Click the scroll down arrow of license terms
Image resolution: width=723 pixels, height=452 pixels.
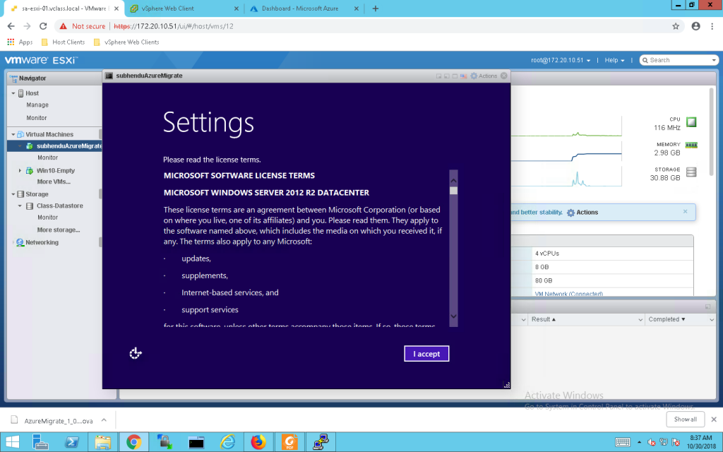click(453, 316)
